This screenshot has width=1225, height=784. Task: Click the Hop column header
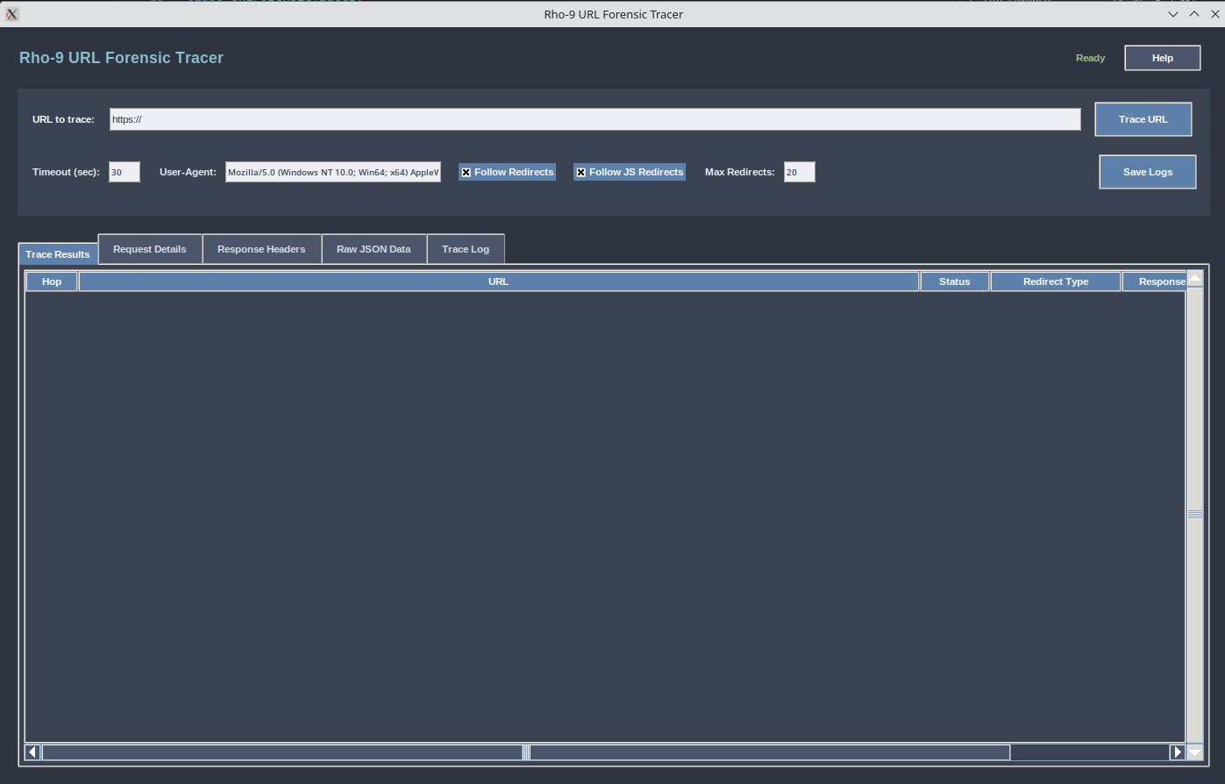51,281
